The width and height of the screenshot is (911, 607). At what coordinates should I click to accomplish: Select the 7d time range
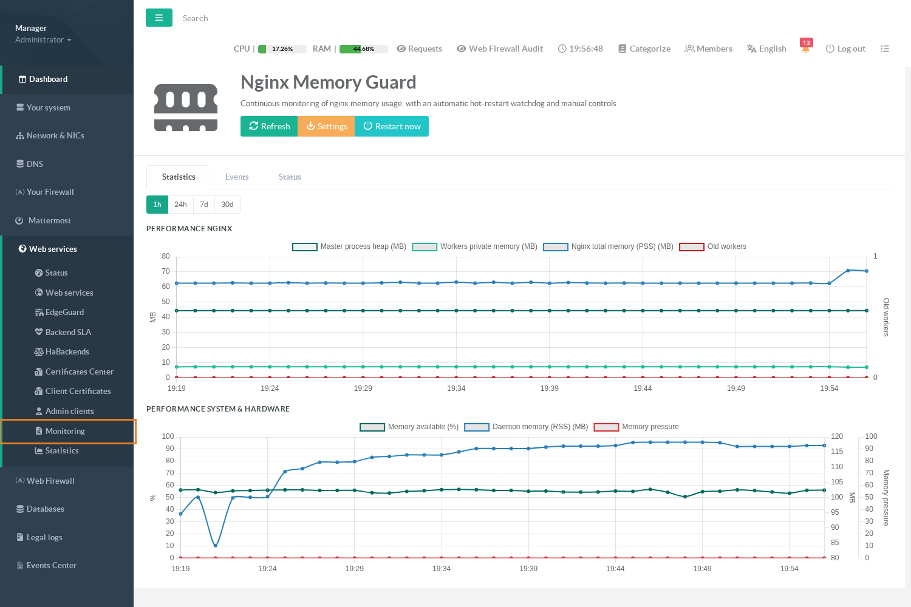(x=204, y=205)
